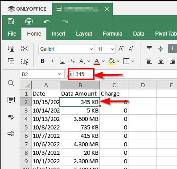Close the open document tab
177x169 pixels.
pos(107,9)
